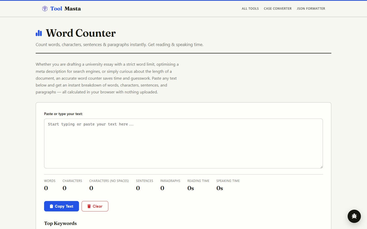Click the Tool Masta shield logo icon
367x229 pixels.
[45, 9]
